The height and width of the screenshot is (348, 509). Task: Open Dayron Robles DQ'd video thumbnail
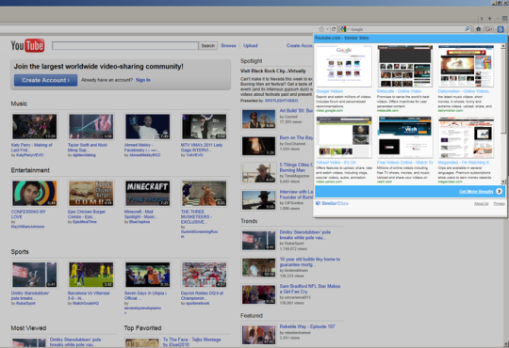click(204, 275)
